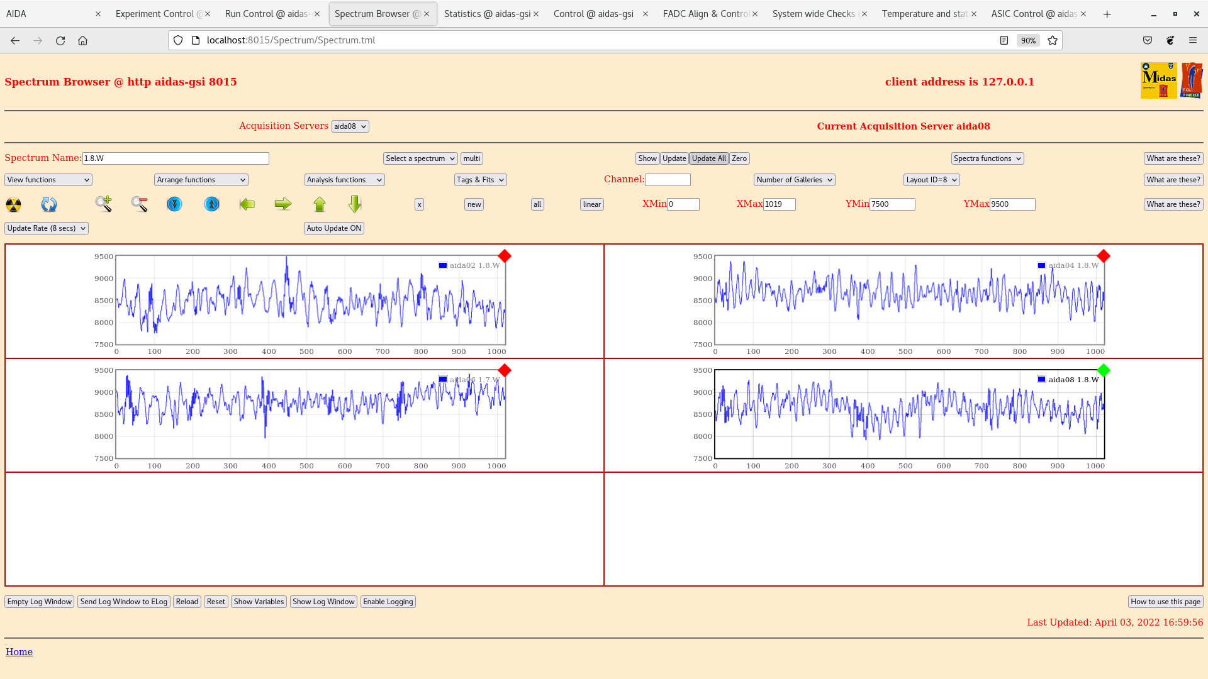Focus the Channel input field
1208x679 pixels.
[668, 180]
